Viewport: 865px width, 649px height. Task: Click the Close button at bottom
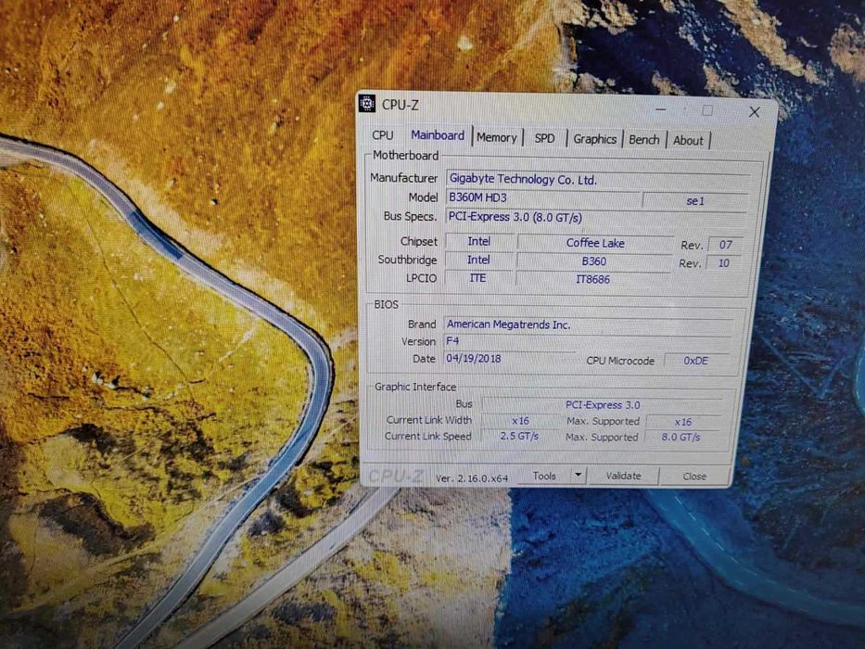[x=694, y=477]
